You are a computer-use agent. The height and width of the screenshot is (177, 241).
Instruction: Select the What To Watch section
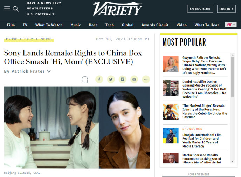point(49,25)
